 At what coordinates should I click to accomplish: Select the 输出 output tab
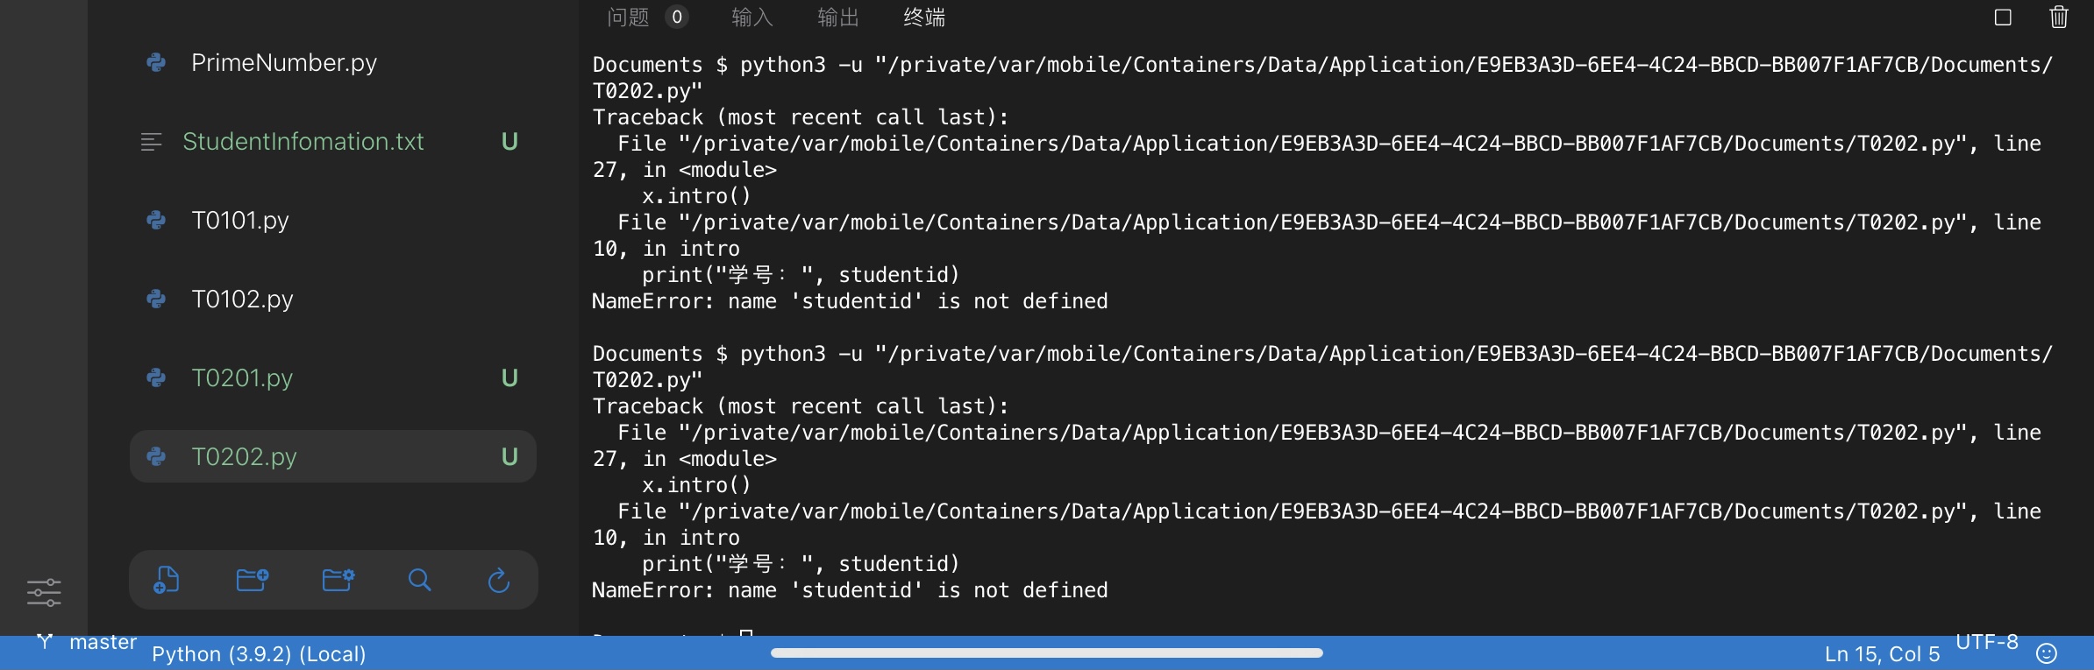pos(837,18)
